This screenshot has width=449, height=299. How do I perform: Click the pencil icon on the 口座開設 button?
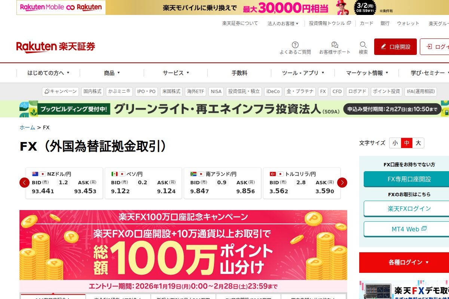click(383, 46)
